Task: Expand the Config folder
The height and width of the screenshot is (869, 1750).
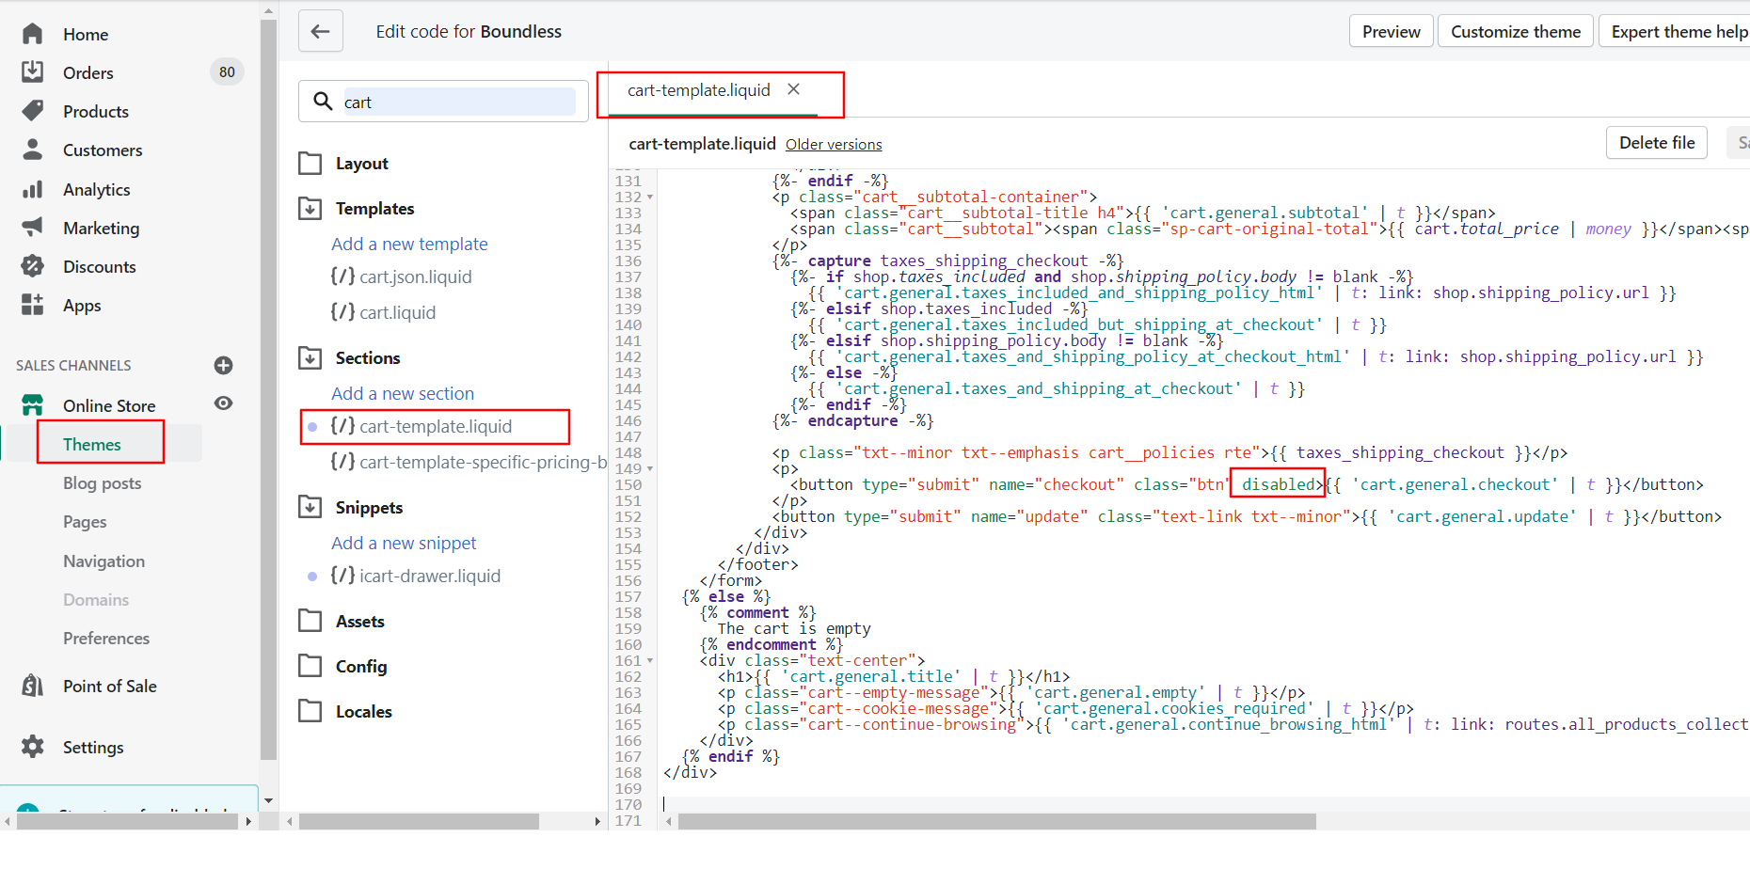Action: coord(310,666)
